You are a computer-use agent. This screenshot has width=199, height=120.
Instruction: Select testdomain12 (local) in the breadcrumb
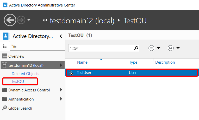(82, 21)
